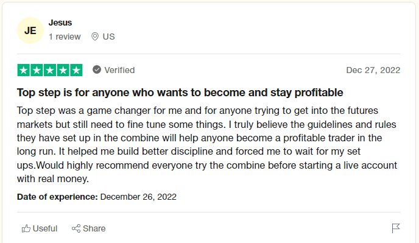Screen dimensions: 419x243
Task: Open the review date Dec 27, 2022
Action: pyautogui.click(x=373, y=70)
